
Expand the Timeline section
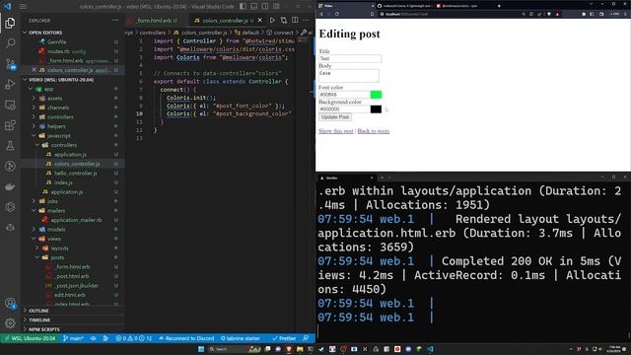39,319
